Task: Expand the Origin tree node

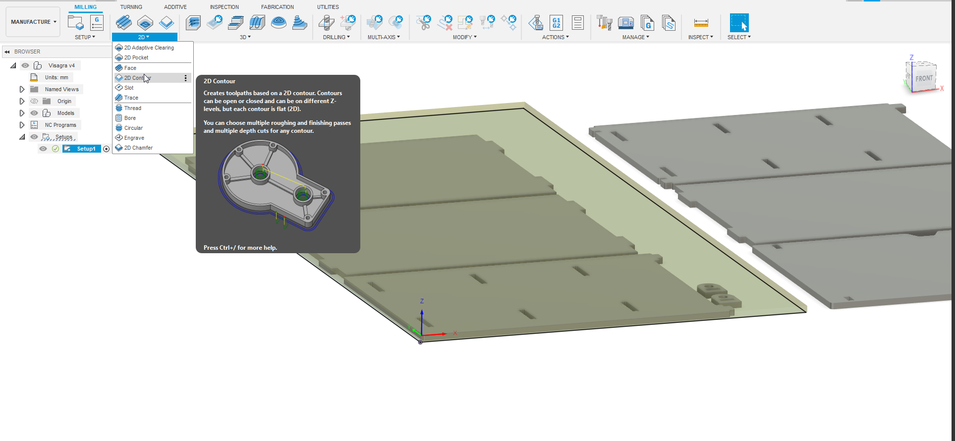Action: (x=22, y=101)
